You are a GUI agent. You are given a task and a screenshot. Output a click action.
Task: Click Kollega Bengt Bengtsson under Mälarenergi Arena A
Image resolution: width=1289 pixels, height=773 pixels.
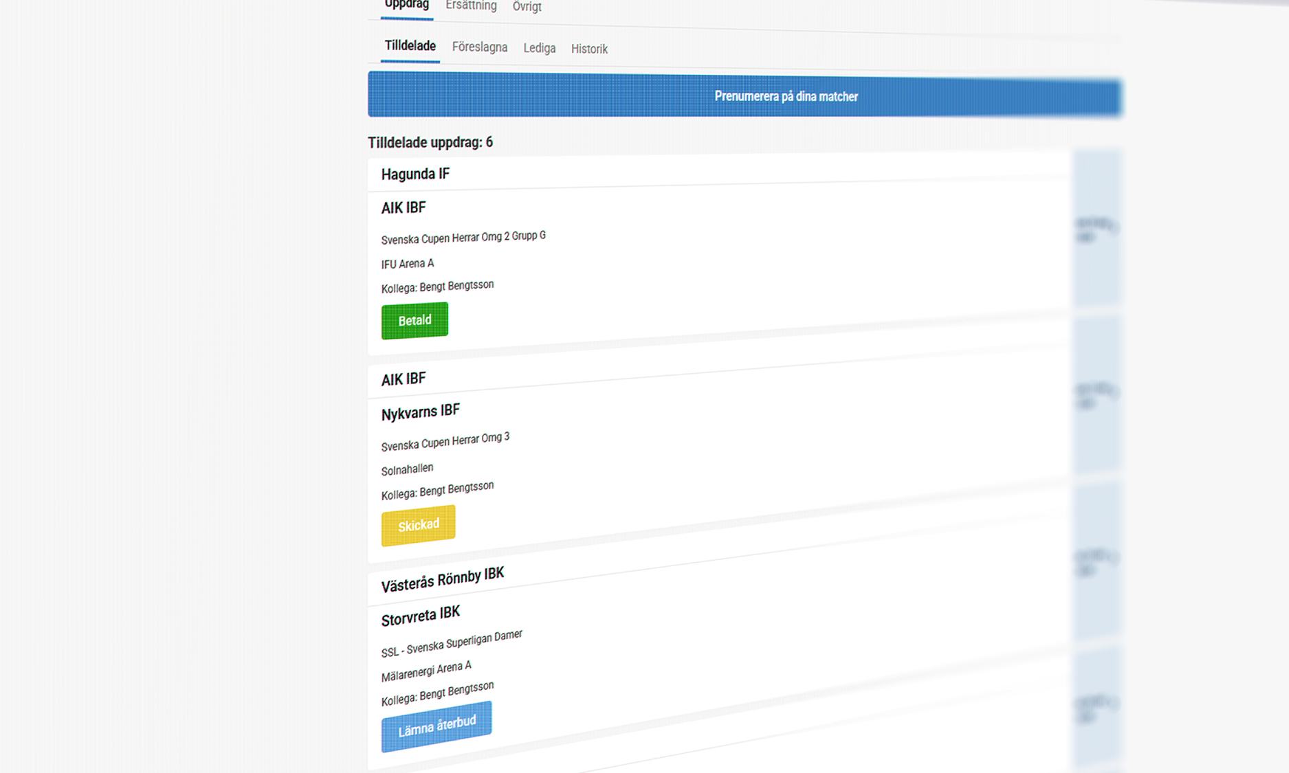point(437,694)
